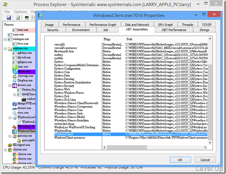Open the Strings tab
Image resolution: width=226 pixels, height=174 pixels.
pos(204,30)
